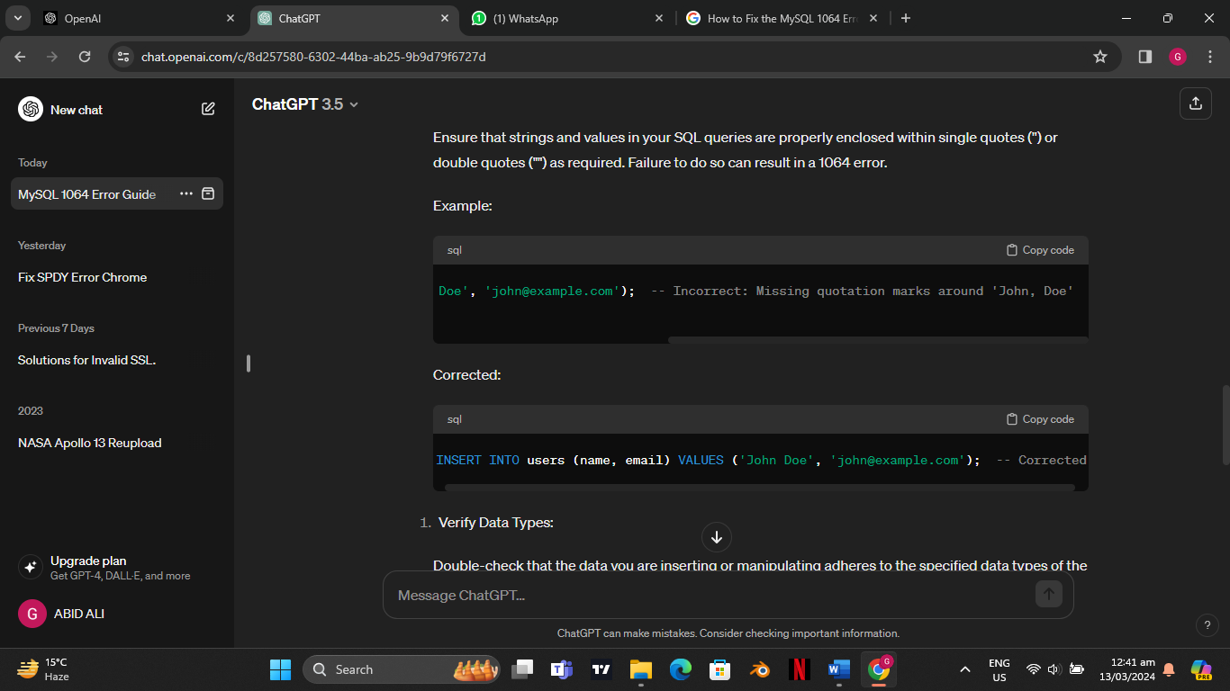
Task: Open the browser tab search chevron
Action: 17,18
